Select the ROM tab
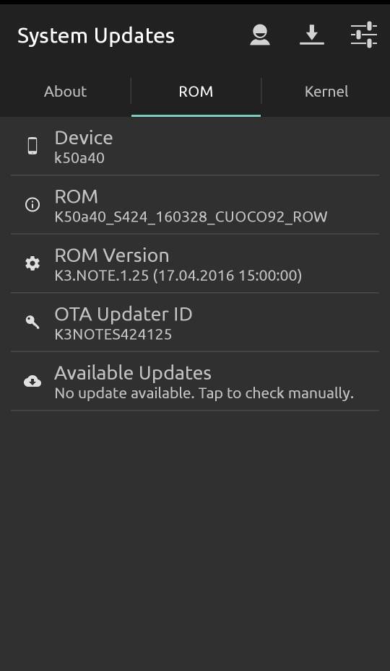The height and width of the screenshot is (671, 390). [196, 91]
